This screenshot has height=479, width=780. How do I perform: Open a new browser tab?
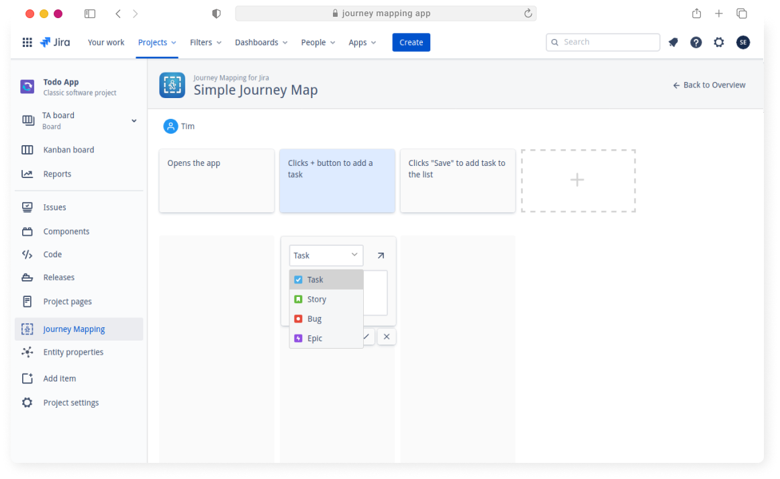[x=719, y=13]
